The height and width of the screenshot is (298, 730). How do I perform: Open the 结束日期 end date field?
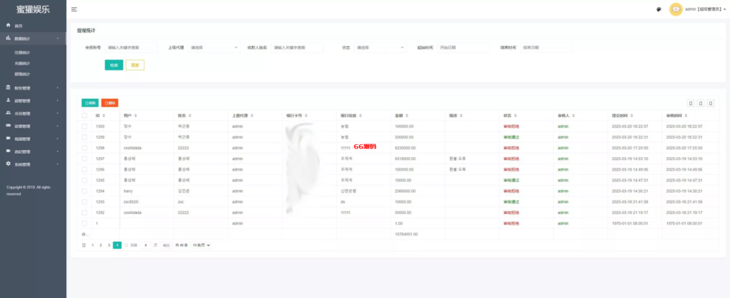pyautogui.click(x=546, y=48)
